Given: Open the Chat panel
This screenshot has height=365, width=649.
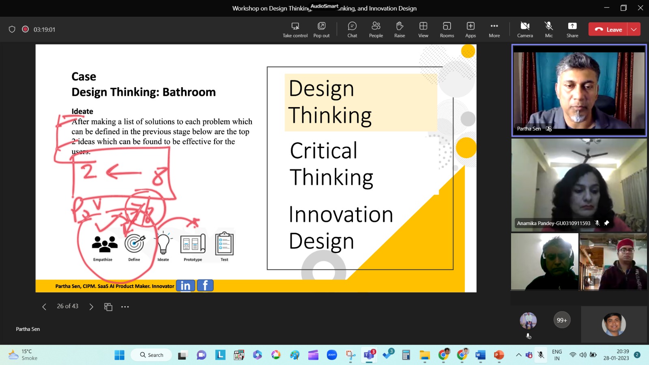Looking at the screenshot, I should (352, 30).
